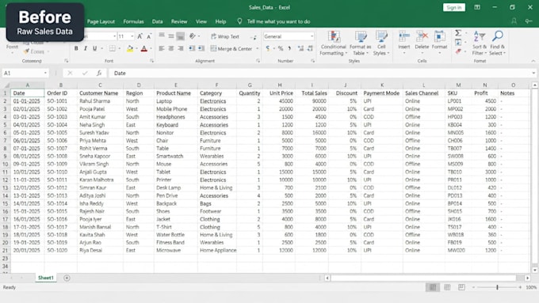Collapse the ribbon with chevron
539x303 pixels.
(533, 61)
